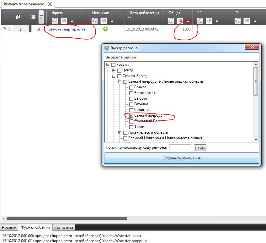
Task: Click the date cell 15.10.2012 00:00:41
Action: 142,29
